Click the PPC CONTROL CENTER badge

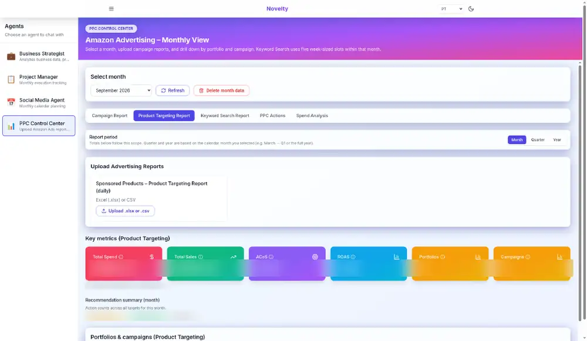coord(111,28)
